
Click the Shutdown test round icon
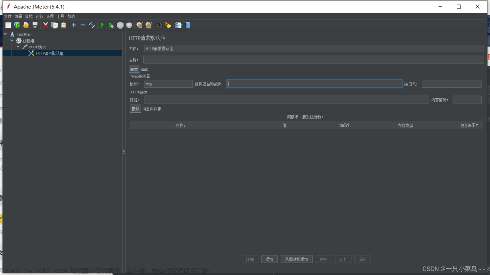click(x=129, y=25)
